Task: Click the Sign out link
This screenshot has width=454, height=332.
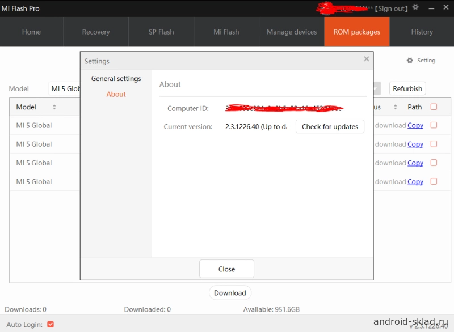Action: tap(392, 8)
